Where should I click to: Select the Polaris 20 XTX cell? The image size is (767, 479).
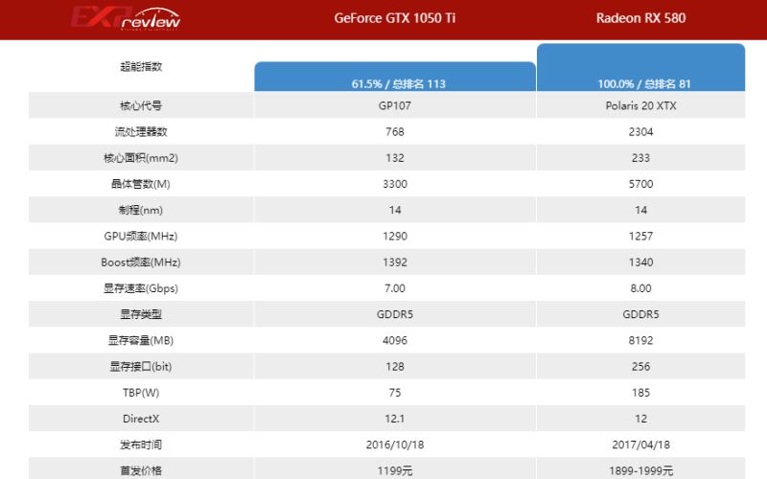[640, 105]
